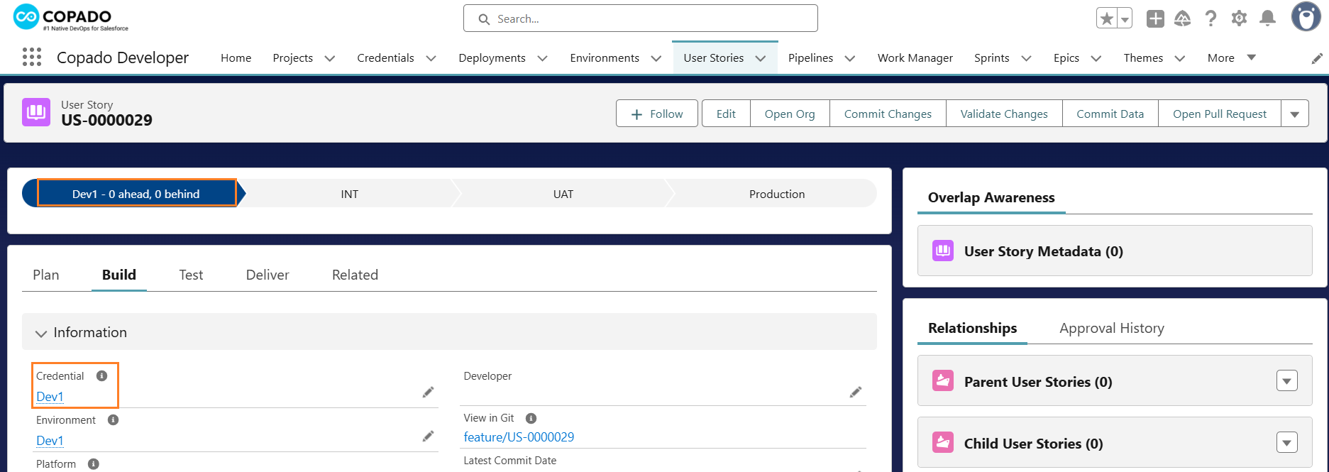
Task: Open the More navigation menu
Action: click(1231, 57)
